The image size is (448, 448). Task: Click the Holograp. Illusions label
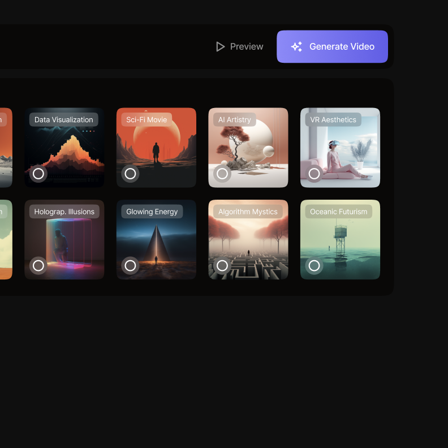pyautogui.click(x=64, y=212)
